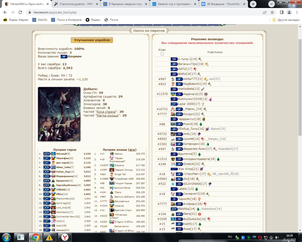Viewport: 302px width, 242px height.
Task: Open Astranyk hero profile
Action: (61, 154)
